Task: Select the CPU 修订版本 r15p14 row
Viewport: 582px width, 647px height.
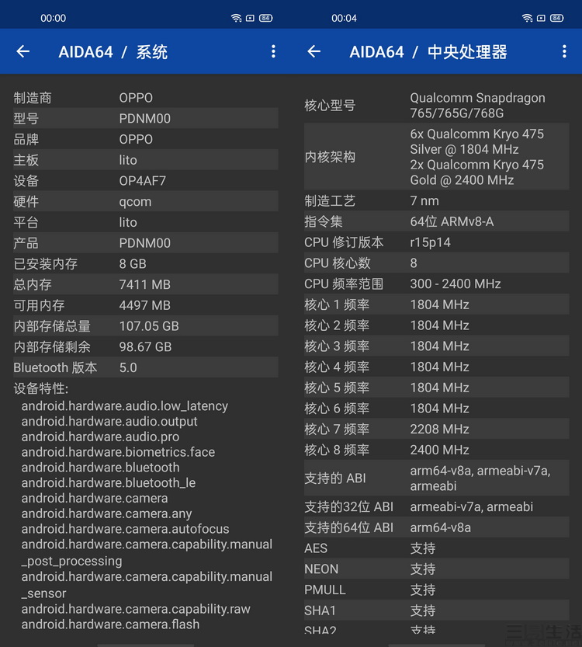Action: click(x=436, y=242)
